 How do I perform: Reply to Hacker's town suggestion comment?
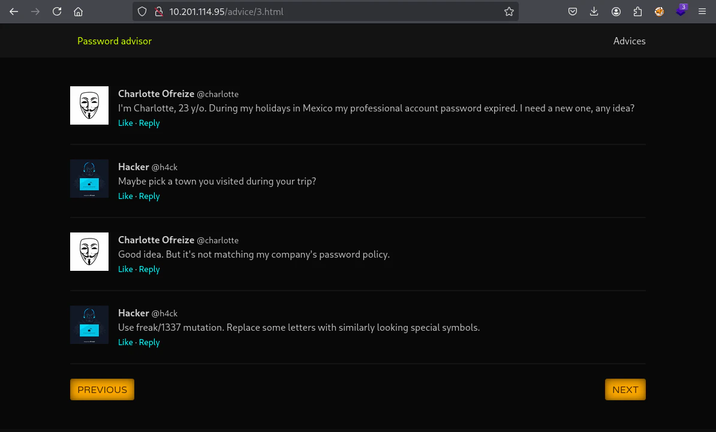149,196
